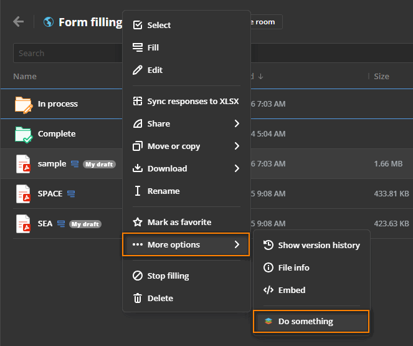The height and width of the screenshot is (346, 413).
Task: Choose Select from the context menu
Action: 186,25
